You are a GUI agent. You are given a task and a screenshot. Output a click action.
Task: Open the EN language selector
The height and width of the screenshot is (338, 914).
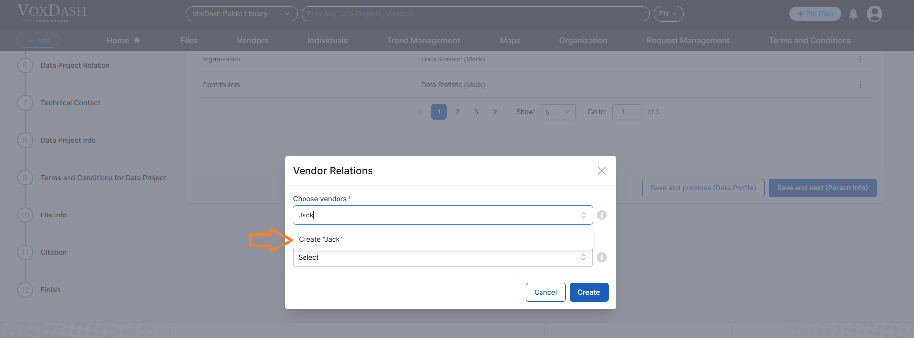(669, 14)
